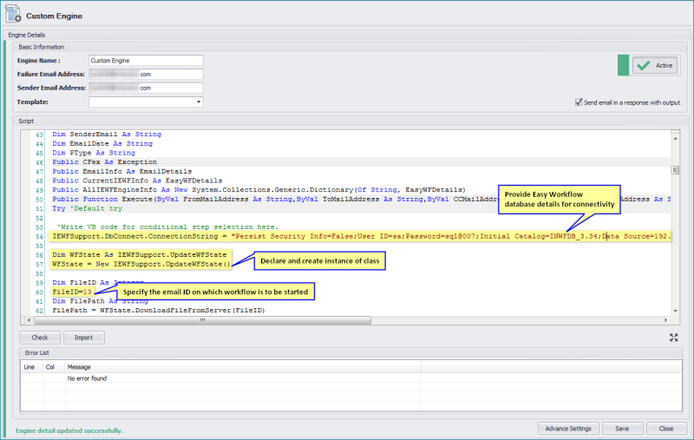694x440 pixels.
Task: Click the Message column header in Error List
Action: tap(80, 367)
